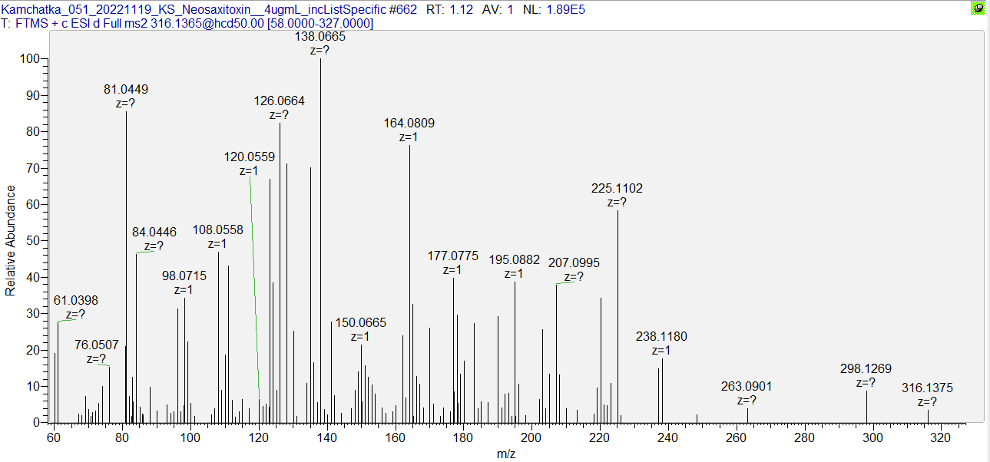Select the 98.0715 peak label
The image size is (990, 462).
(184, 276)
